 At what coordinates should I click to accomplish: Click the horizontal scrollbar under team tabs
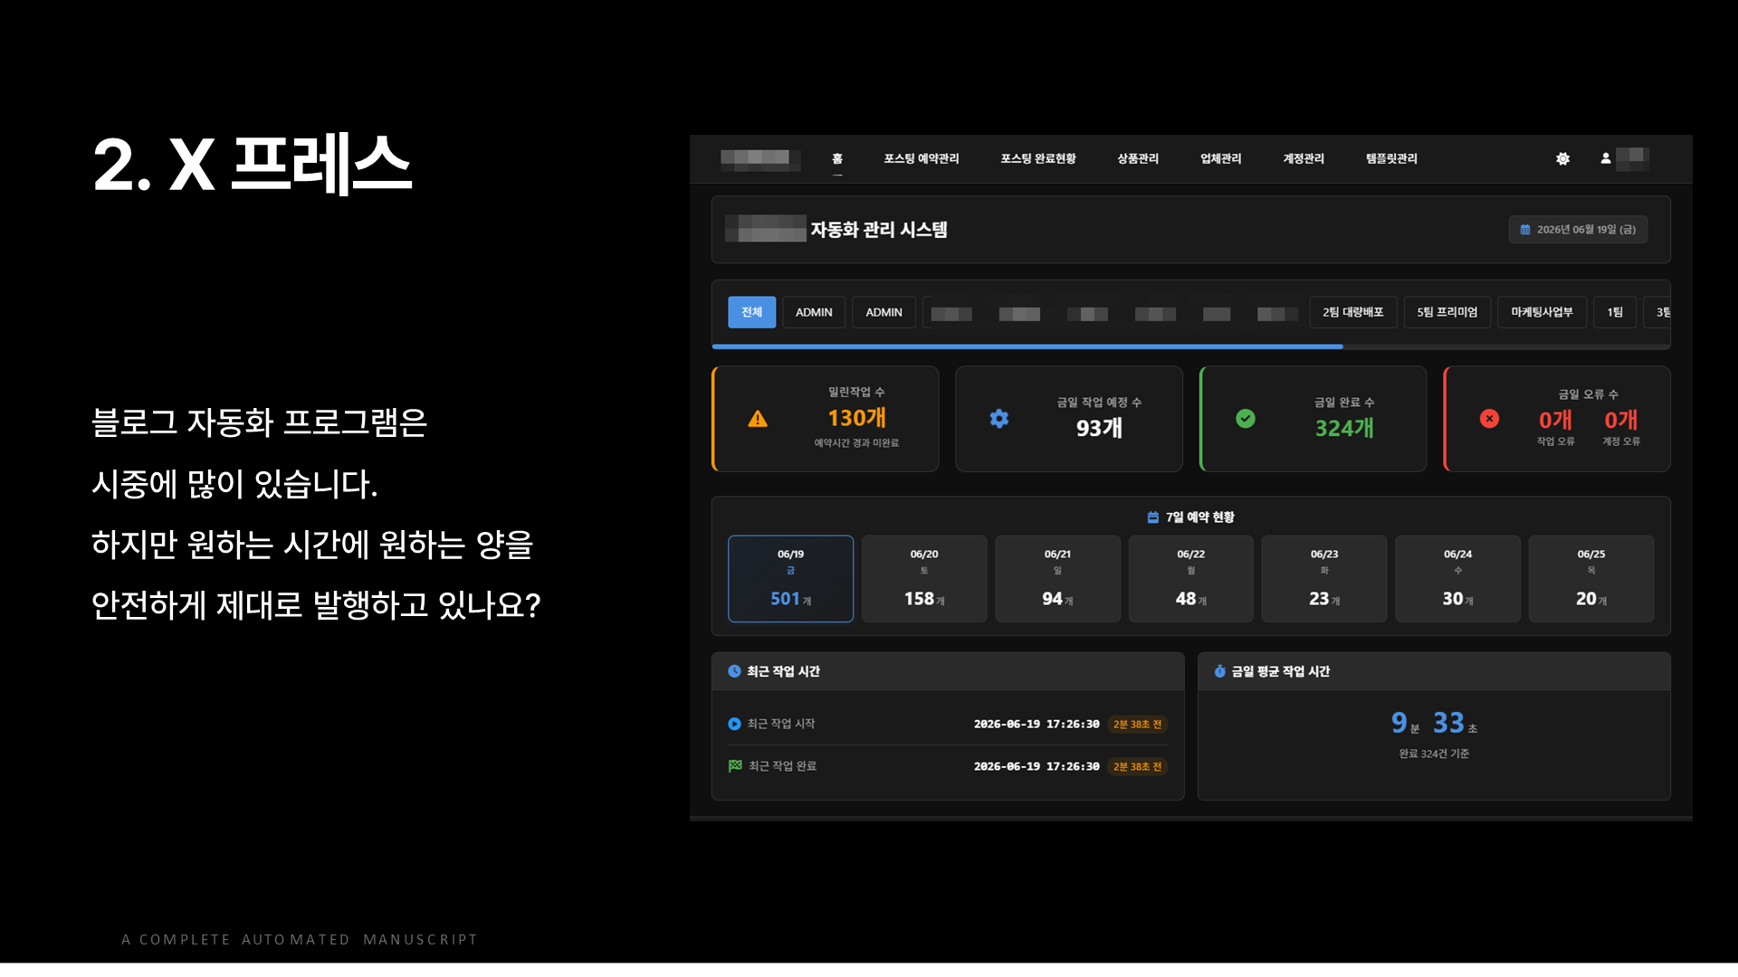coord(1027,346)
